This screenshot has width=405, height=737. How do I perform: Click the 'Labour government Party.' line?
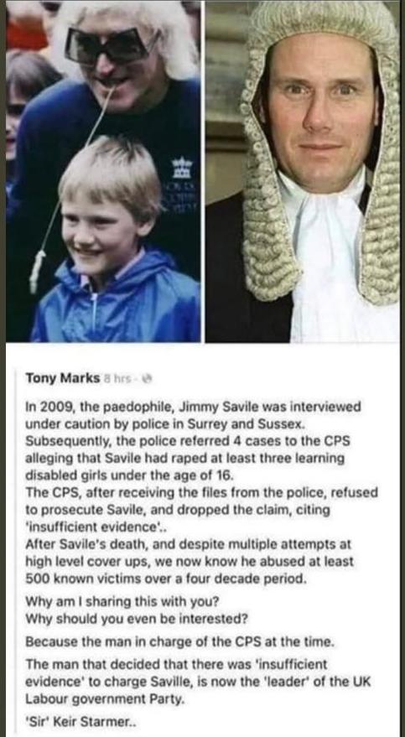click(x=102, y=698)
